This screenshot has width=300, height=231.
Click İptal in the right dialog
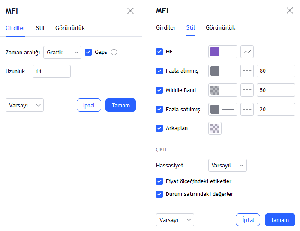[248, 220]
